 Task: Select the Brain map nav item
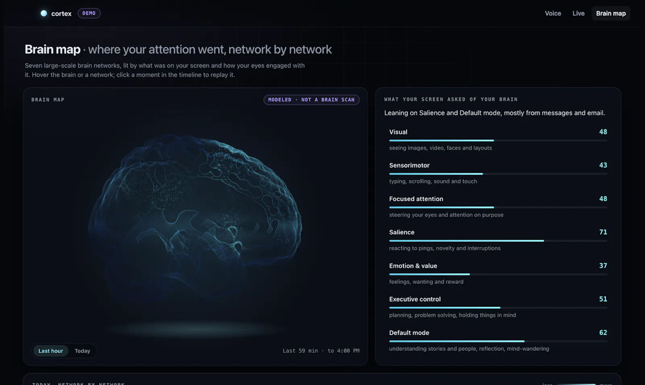611,13
